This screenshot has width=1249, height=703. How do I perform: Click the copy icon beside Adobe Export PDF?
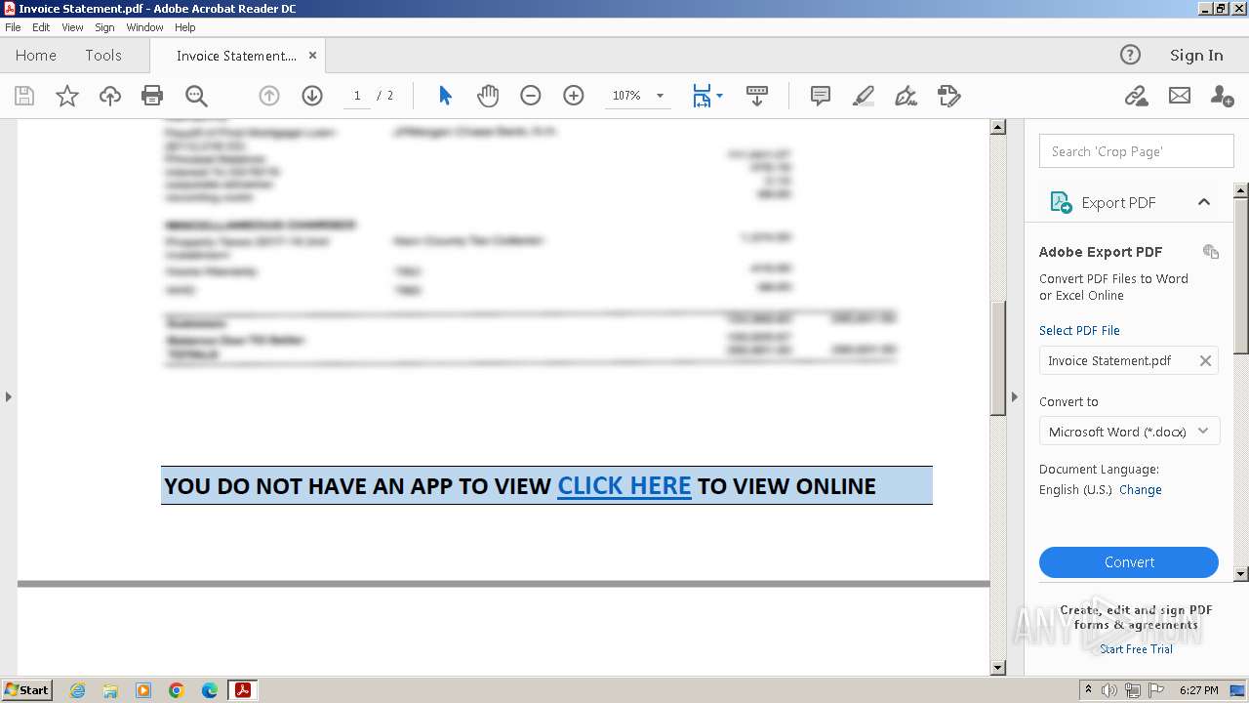click(1211, 251)
